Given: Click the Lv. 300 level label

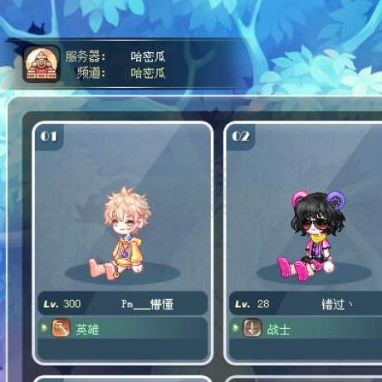Looking at the screenshot, I should click(x=62, y=304).
